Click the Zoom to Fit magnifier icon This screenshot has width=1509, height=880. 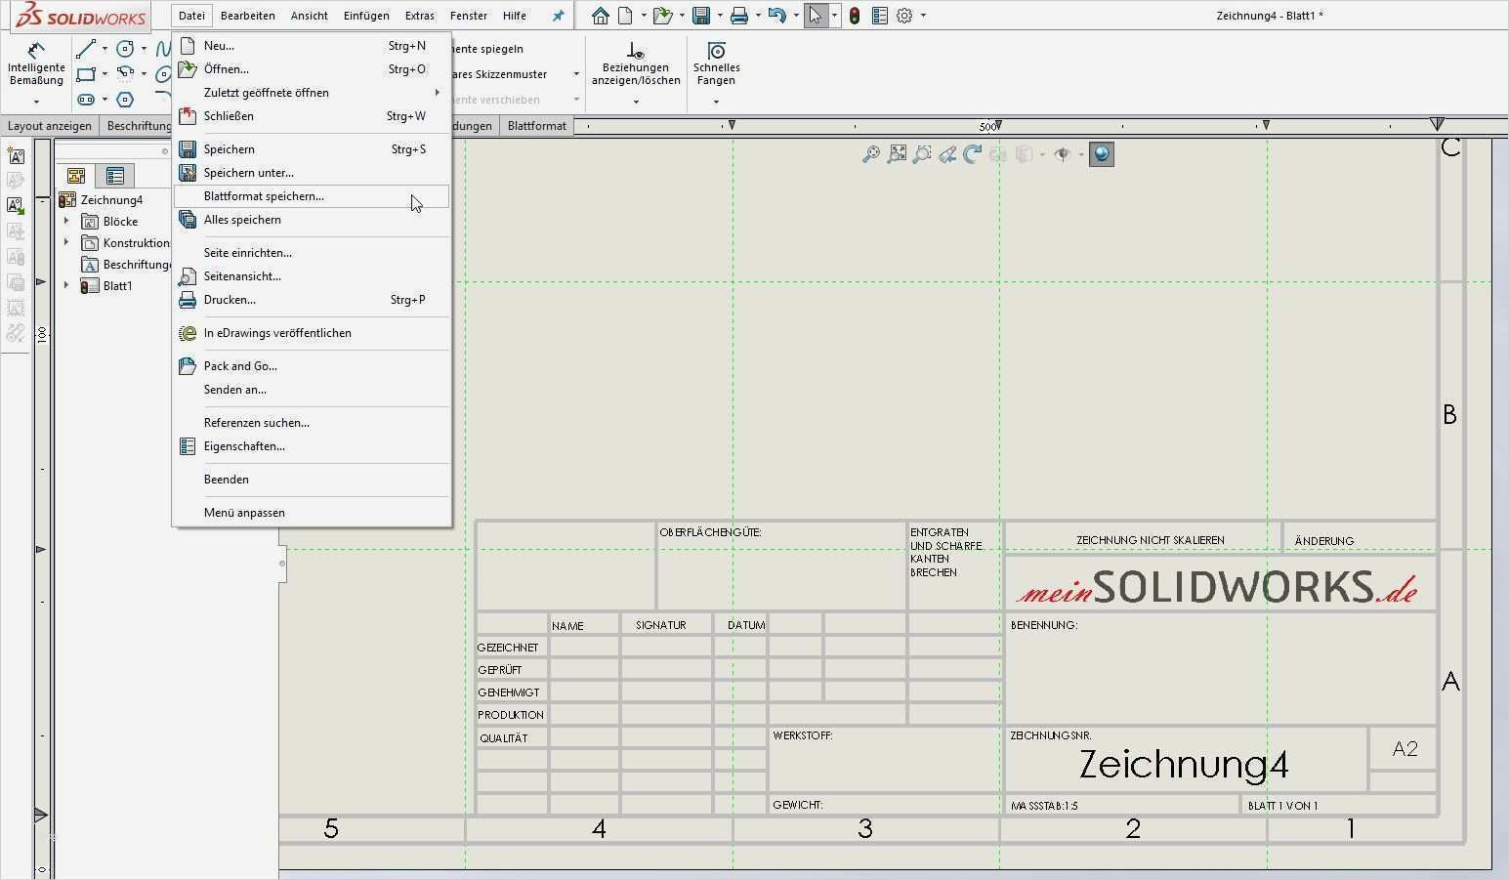870,154
